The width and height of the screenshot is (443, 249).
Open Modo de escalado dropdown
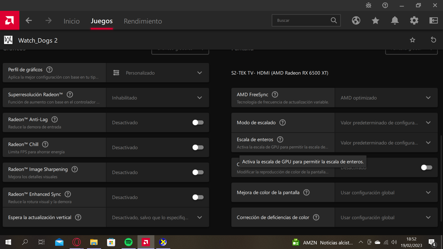coord(386,122)
